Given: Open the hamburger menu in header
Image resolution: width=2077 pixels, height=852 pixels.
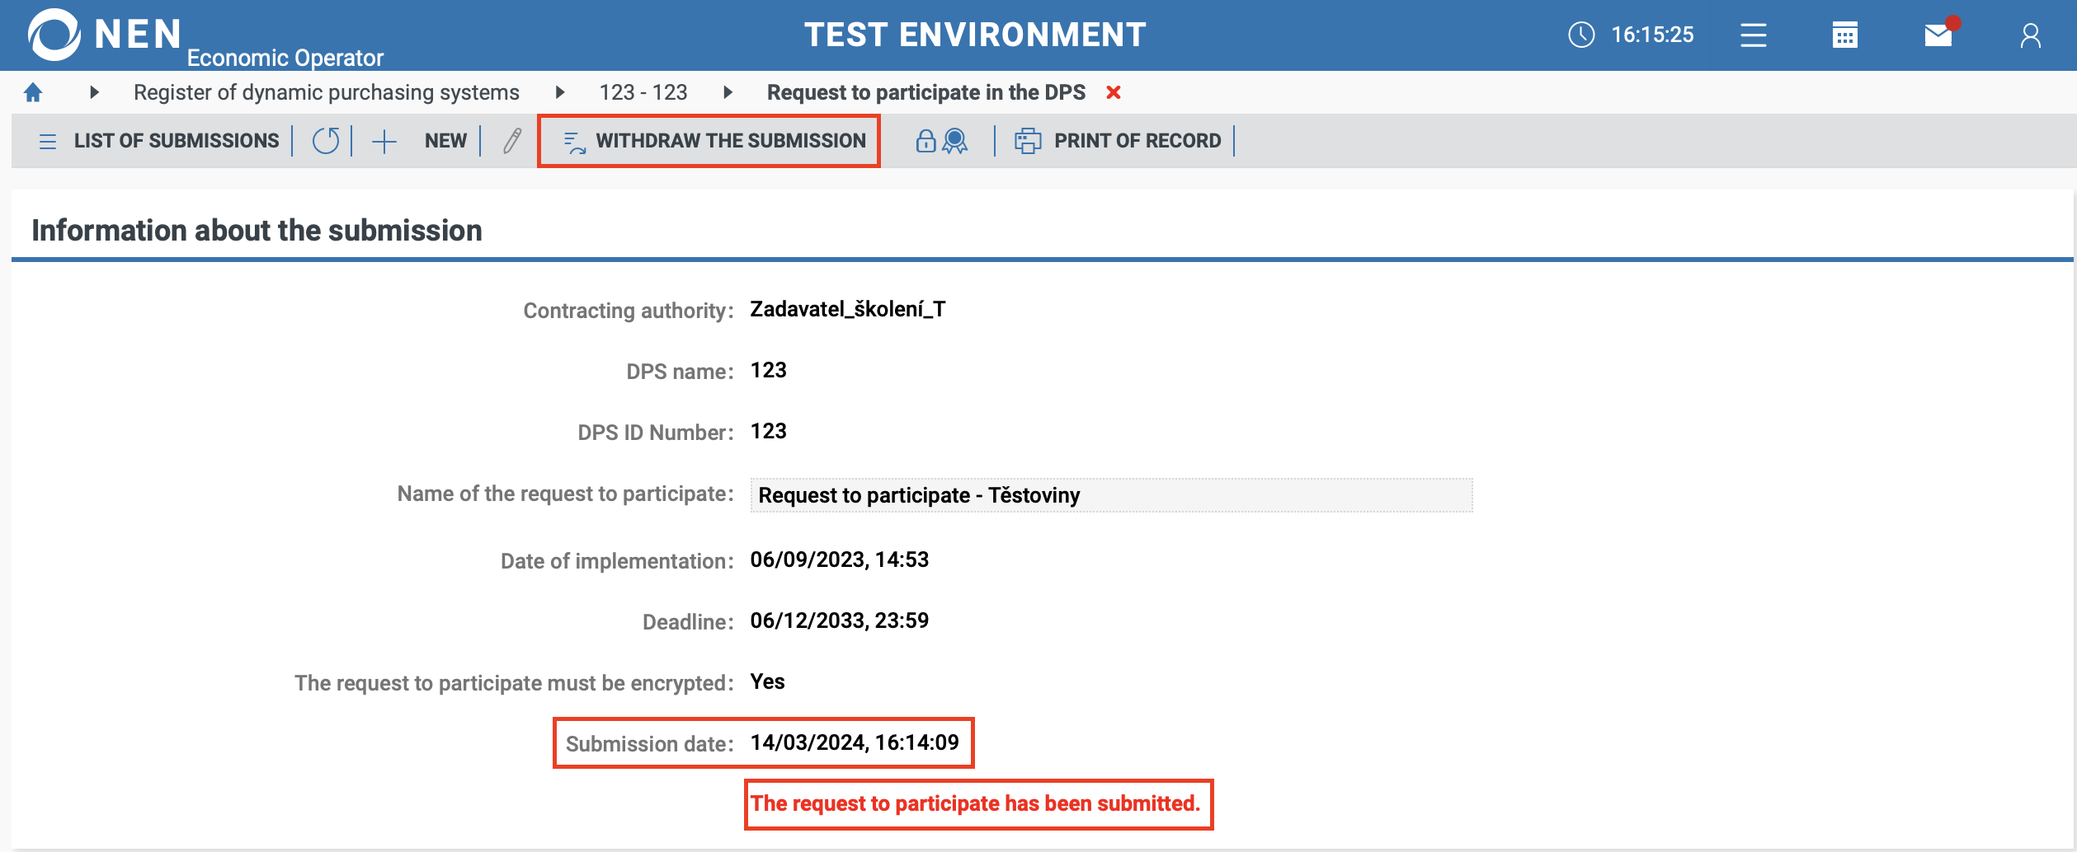Looking at the screenshot, I should coord(1753,35).
